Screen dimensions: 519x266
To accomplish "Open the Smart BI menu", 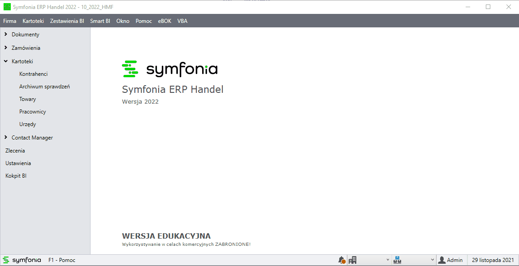I will pos(100,21).
